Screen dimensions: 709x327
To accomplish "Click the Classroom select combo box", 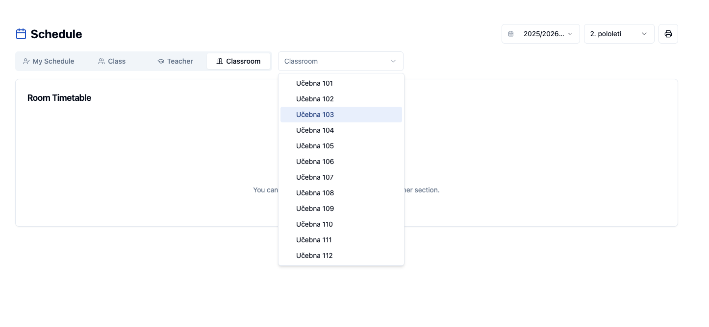I will 340,61.
